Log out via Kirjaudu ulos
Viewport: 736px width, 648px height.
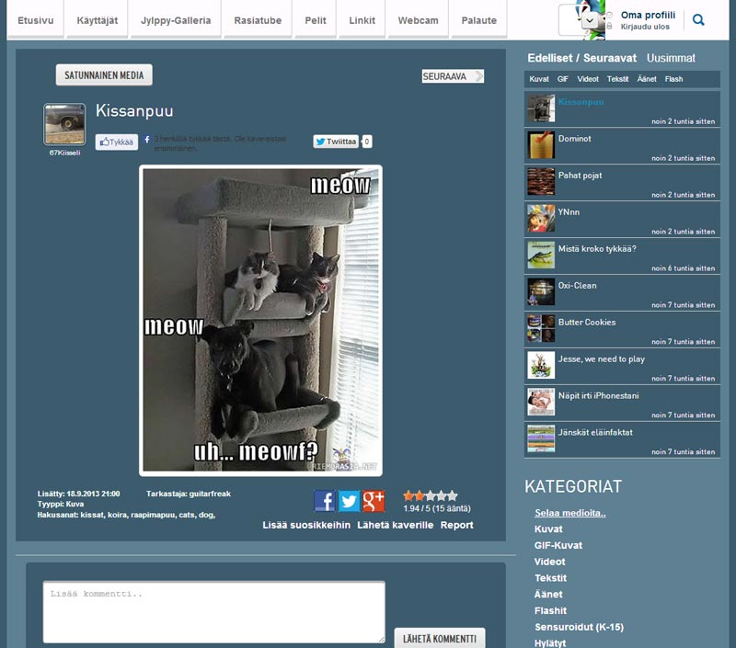645,27
